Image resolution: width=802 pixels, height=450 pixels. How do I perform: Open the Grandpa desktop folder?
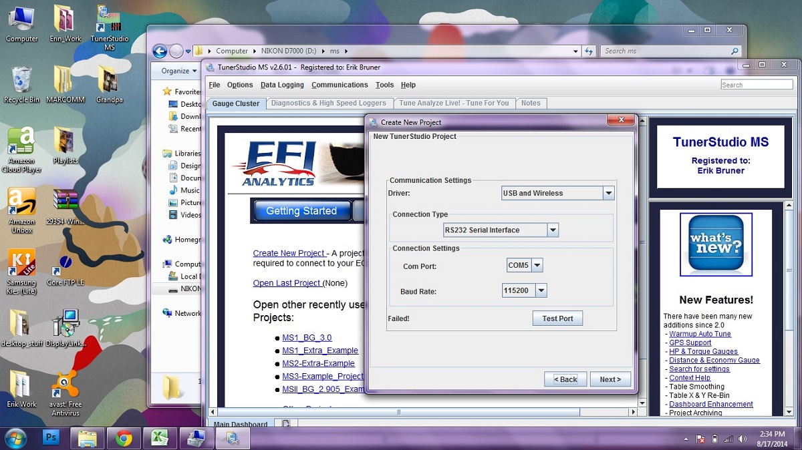[109, 85]
